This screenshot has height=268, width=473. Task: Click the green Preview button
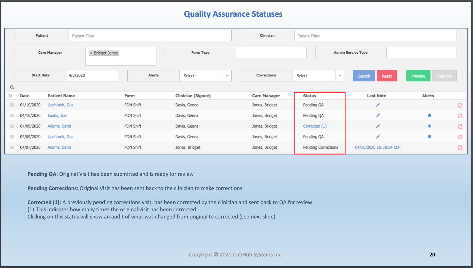point(418,76)
